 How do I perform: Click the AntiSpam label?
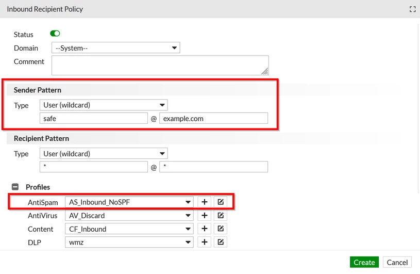click(x=43, y=202)
